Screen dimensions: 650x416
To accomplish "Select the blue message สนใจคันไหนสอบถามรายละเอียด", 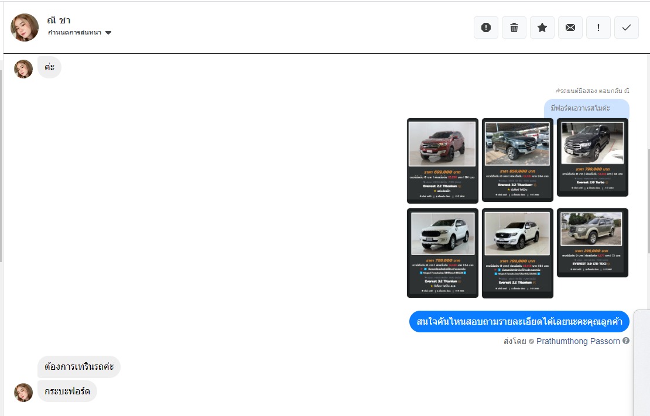I will (x=519, y=322).
